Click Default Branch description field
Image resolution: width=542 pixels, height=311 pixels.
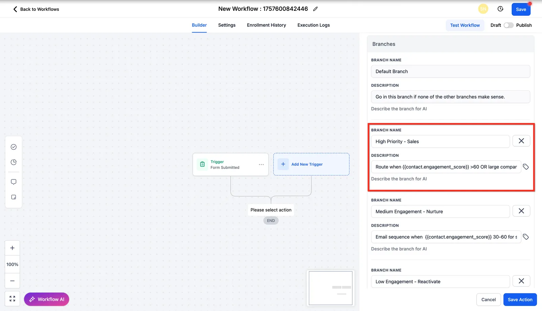pos(451,97)
